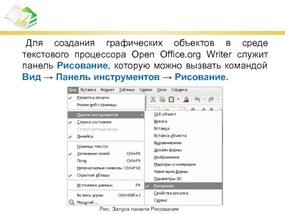Open the Сервис menu in menu bar

point(146,90)
